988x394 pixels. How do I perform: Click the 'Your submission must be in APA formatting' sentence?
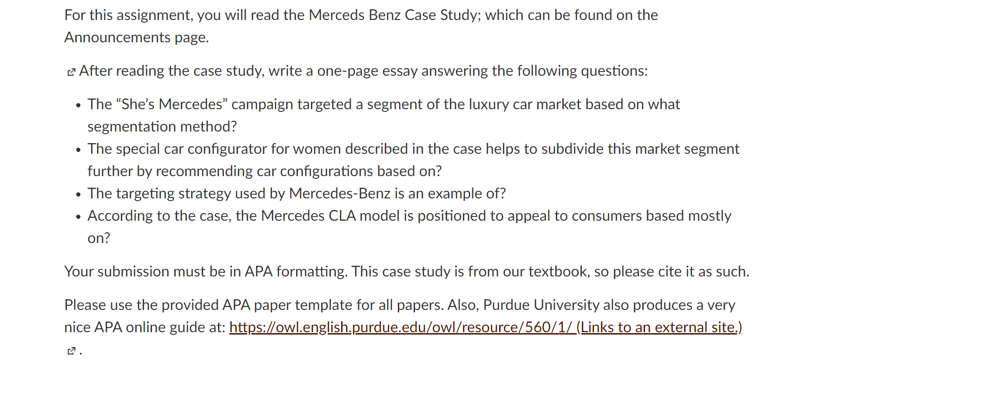407,271
